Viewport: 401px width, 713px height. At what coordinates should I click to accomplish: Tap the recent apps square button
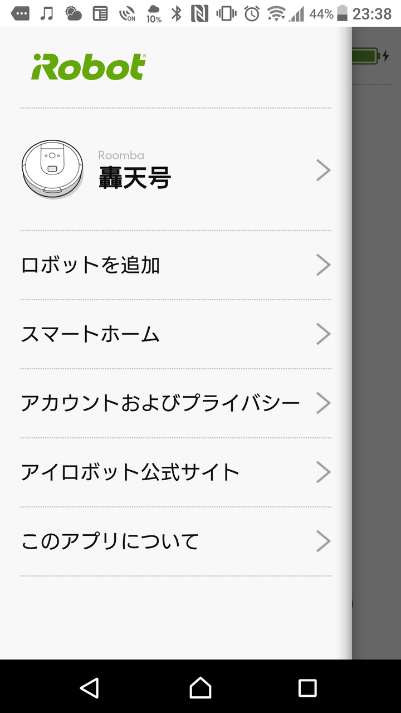[307, 688]
